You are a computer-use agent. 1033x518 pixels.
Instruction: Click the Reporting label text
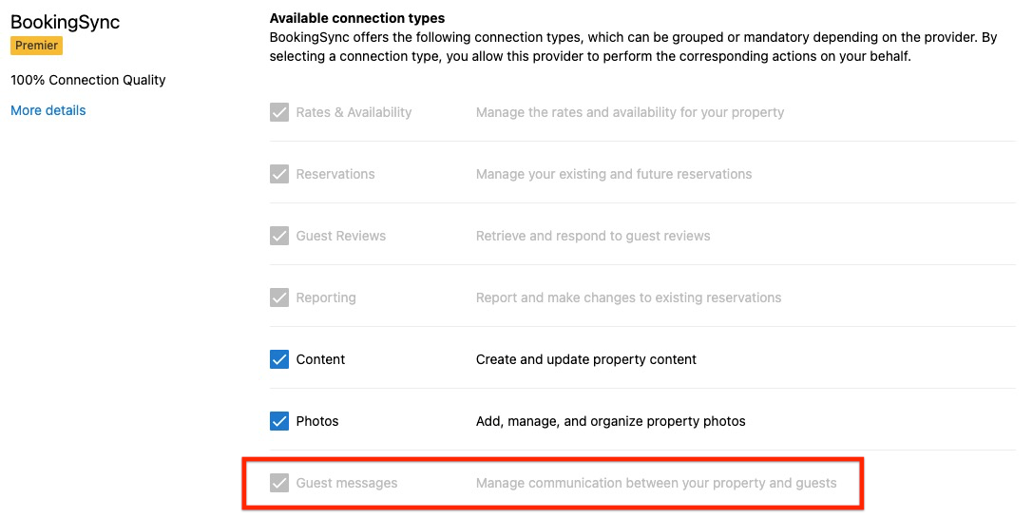[326, 297]
